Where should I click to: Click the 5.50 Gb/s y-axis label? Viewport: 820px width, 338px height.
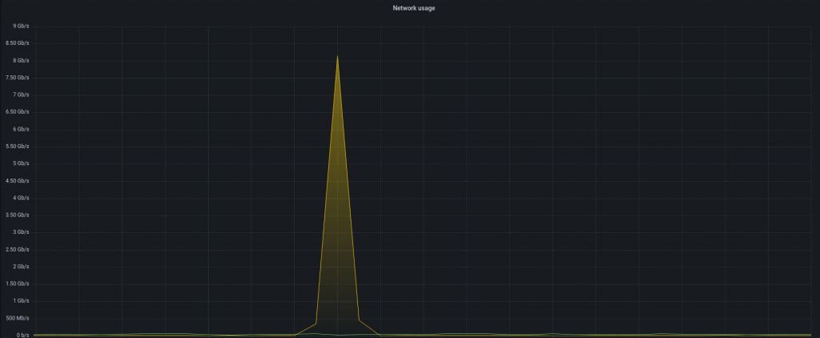pyautogui.click(x=15, y=147)
